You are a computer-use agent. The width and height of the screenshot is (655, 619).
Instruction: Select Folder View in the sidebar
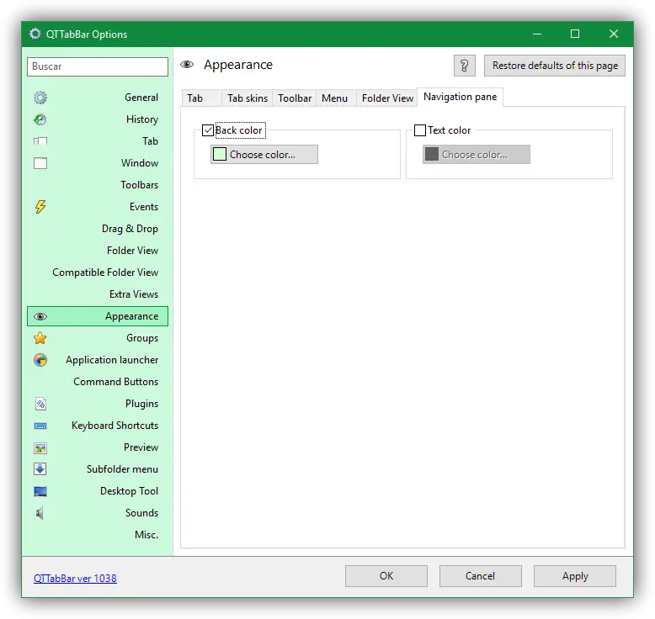point(98,251)
